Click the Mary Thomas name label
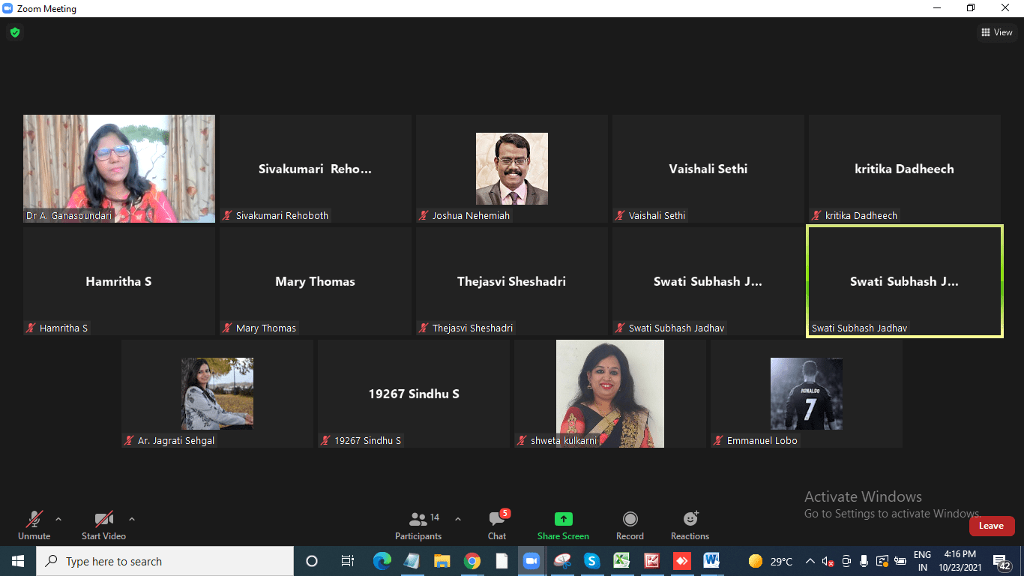 point(266,328)
